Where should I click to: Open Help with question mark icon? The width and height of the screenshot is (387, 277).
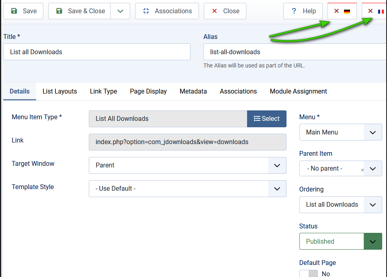point(303,11)
